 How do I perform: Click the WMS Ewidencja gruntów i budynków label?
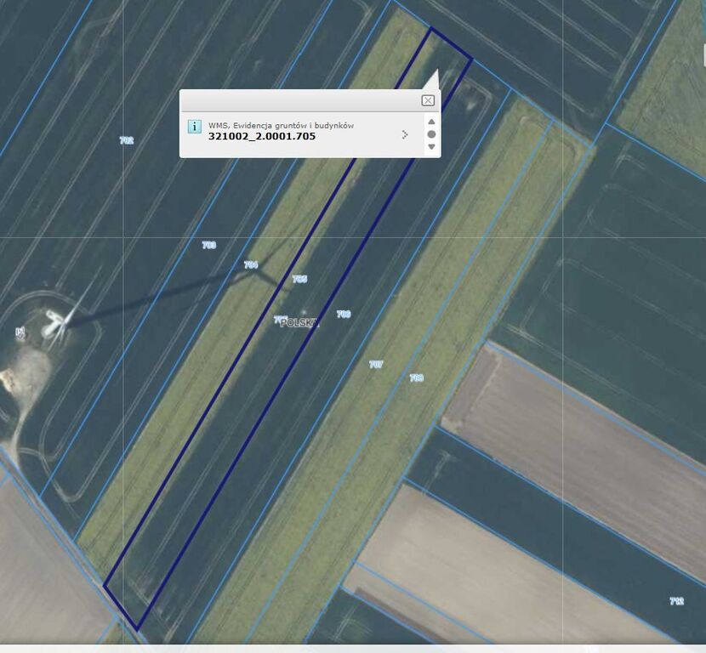pos(281,125)
